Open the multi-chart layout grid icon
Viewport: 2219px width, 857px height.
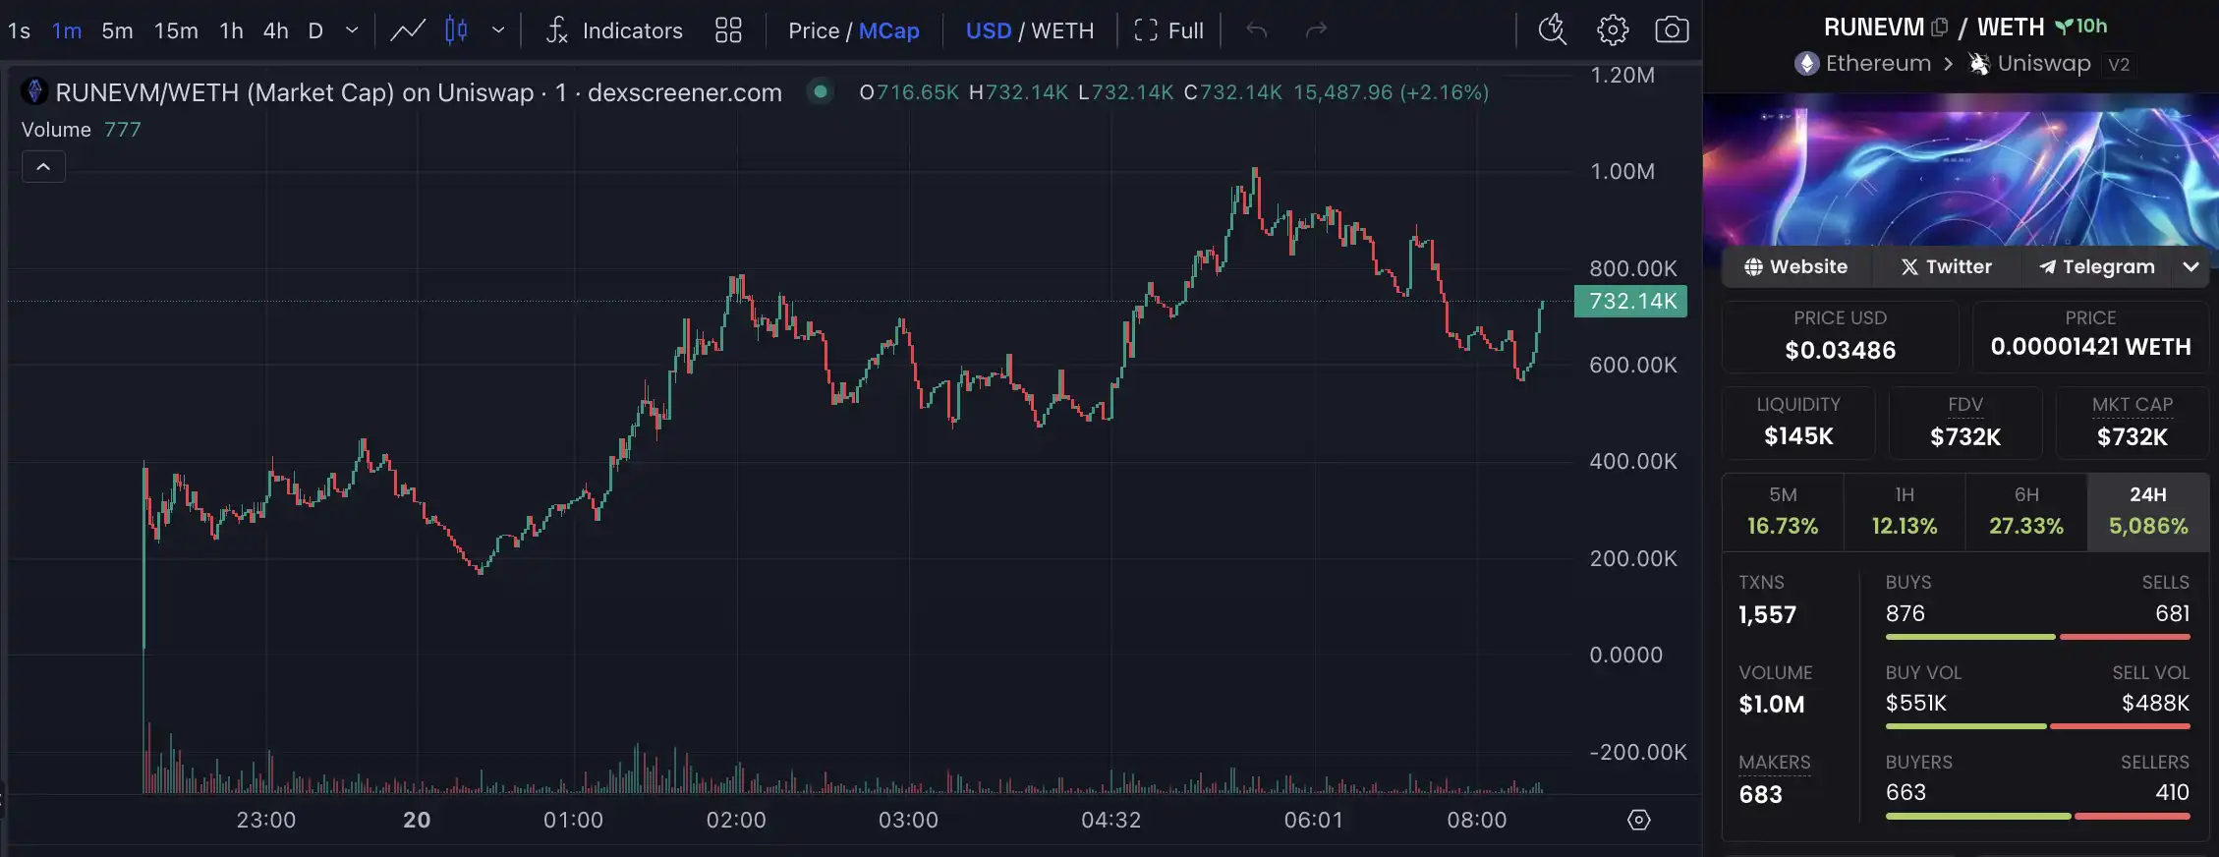tap(728, 30)
